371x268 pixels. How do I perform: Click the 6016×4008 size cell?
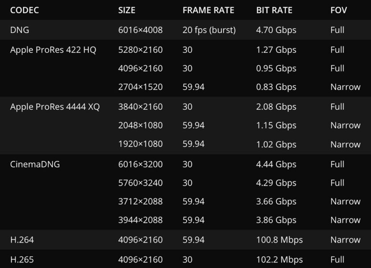tap(140, 30)
